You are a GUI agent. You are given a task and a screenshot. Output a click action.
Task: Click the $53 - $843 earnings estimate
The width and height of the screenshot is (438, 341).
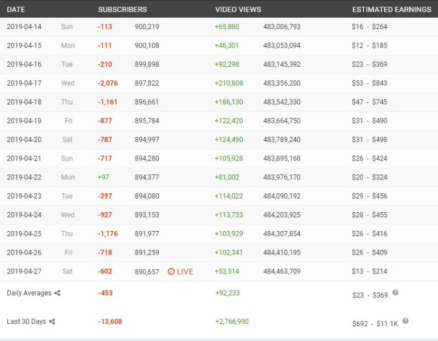tap(369, 83)
